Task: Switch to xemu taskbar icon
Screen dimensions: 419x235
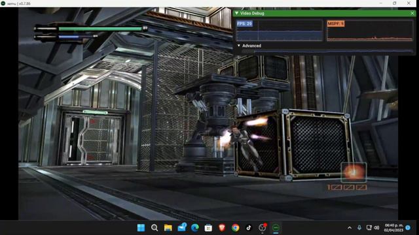Action: tap(276, 228)
